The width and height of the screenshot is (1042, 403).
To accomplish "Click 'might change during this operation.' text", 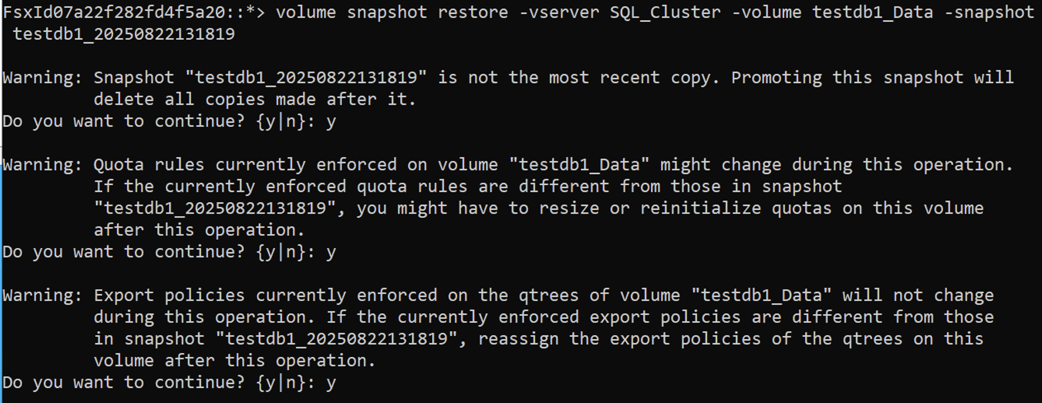I will [x=837, y=165].
